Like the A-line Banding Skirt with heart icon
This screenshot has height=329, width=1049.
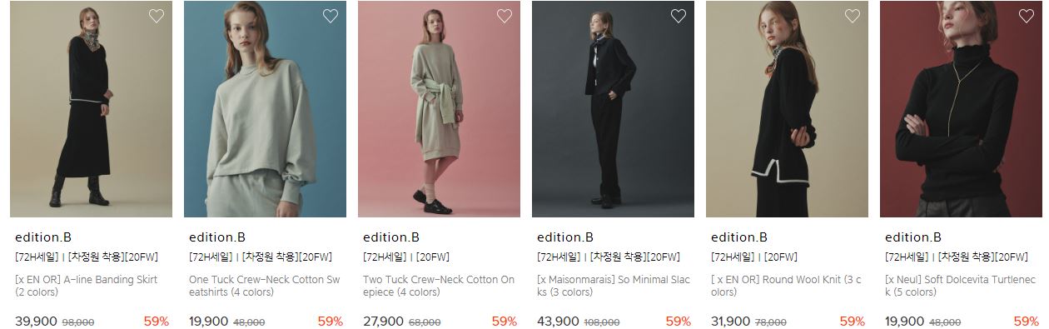pos(157,16)
